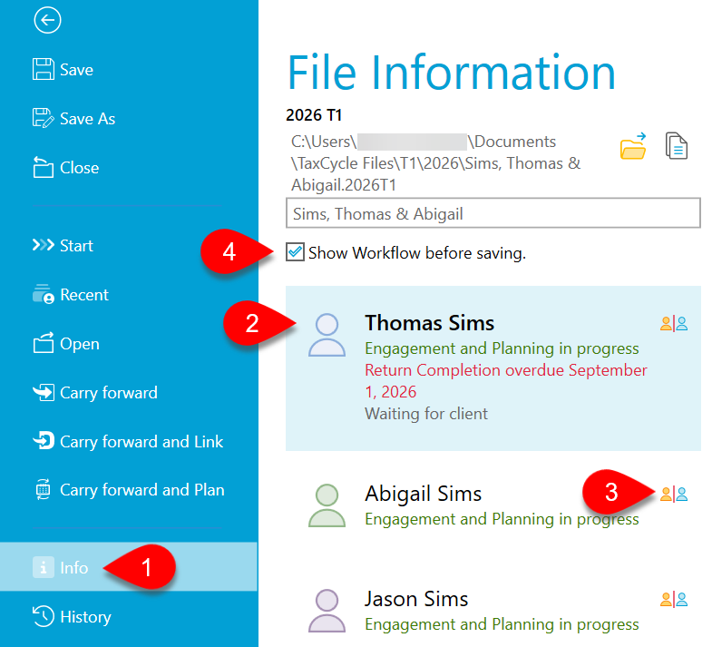Click the Abigail Sims name heading
Screen dimensions: 712x647
point(424,494)
